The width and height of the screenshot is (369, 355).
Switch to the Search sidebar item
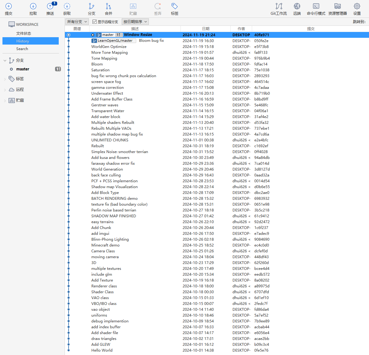(x=22, y=49)
